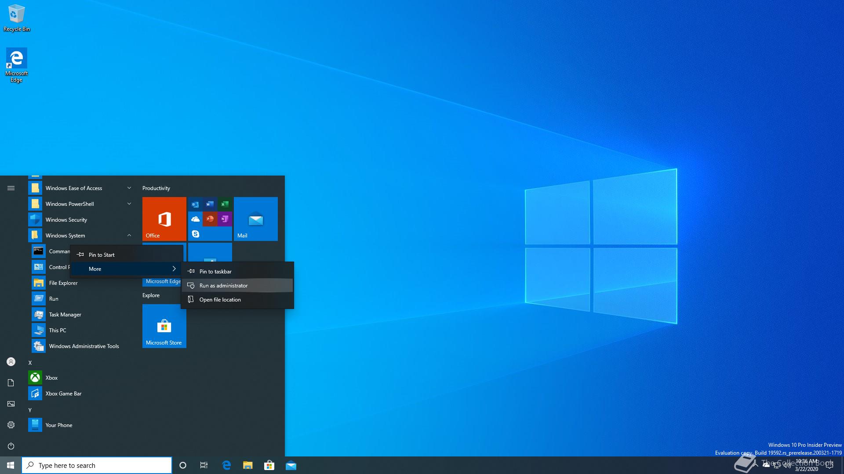Open Task View on the taskbar
844x474 pixels.
pyautogui.click(x=204, y=465)
